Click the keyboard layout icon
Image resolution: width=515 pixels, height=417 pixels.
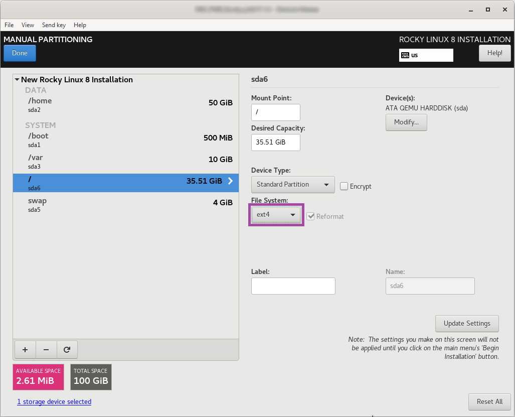[405, 55]
